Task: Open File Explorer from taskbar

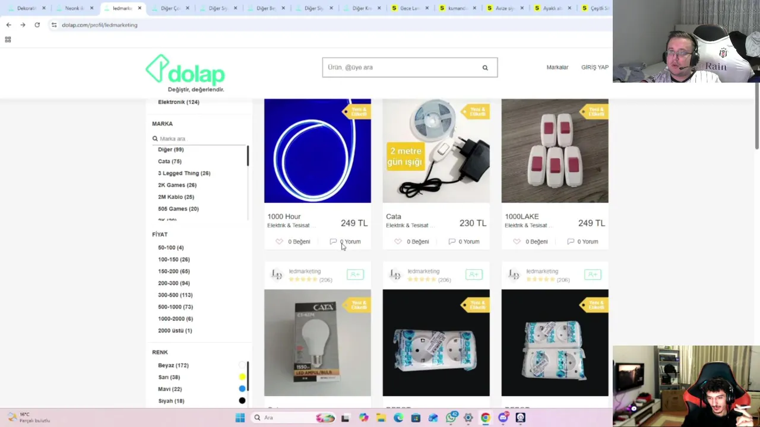Action: [381, 418]
